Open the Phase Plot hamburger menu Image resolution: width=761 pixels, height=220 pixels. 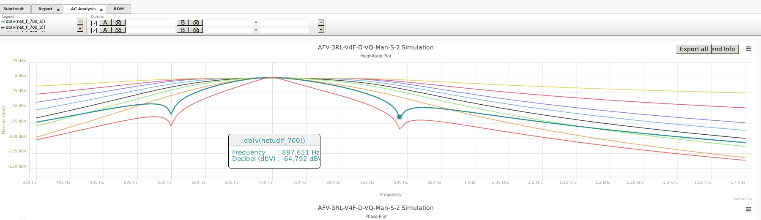(x=748, y=209)
